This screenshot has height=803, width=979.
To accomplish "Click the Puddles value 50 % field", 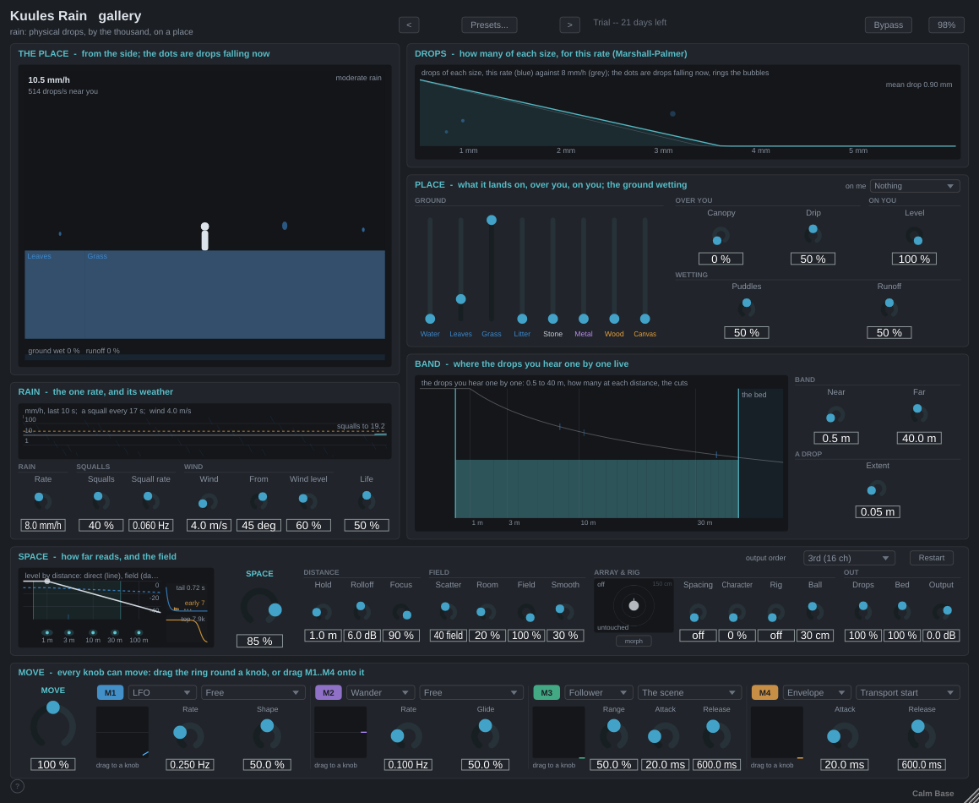I will [746, 333].
